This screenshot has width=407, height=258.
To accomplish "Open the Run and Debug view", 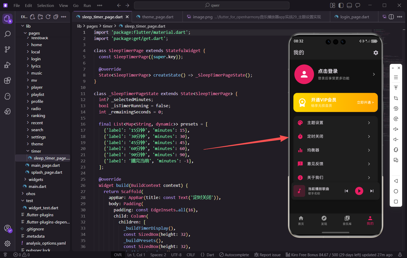I will pyautogui.click(x=7, y=65).
